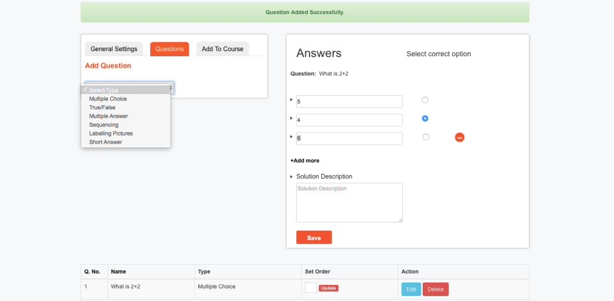Image resolution: width=614 pixels, height=301 pixels.
Task: Switch to Add To Course tab
Action: [x=223, y=49]
